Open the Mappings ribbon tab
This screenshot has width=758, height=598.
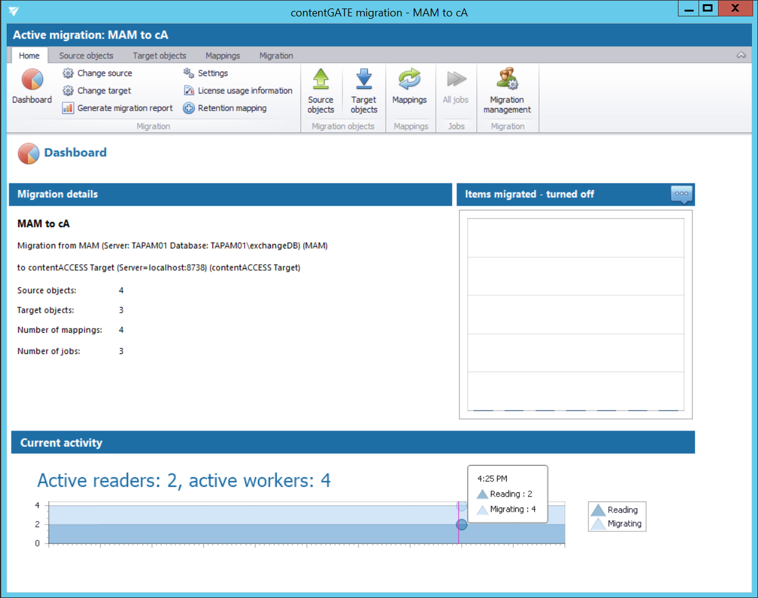pyautogui.click(x=223, y=55)
